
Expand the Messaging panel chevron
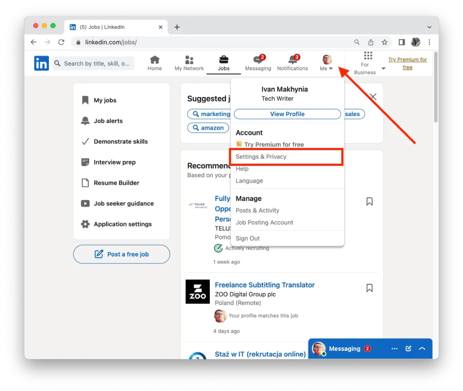(422, 349)
